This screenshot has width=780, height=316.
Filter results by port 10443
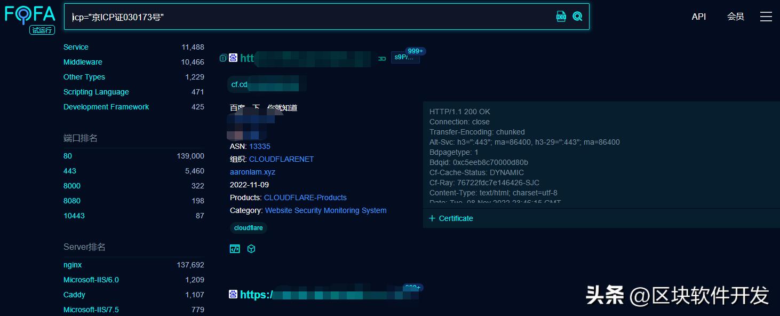(x=74, y=216)
